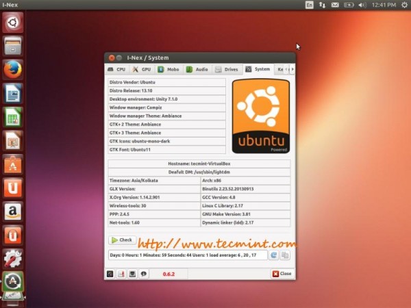Viewport: 411px width, 308px height.
Task: Open the partially hidden Ke tab
Action: (280, 69)
